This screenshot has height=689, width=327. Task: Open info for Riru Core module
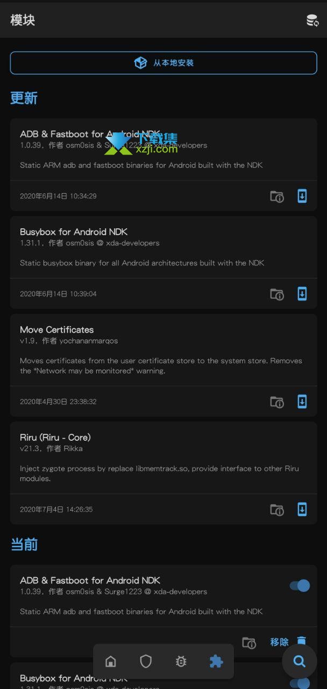tap(277, 510)
